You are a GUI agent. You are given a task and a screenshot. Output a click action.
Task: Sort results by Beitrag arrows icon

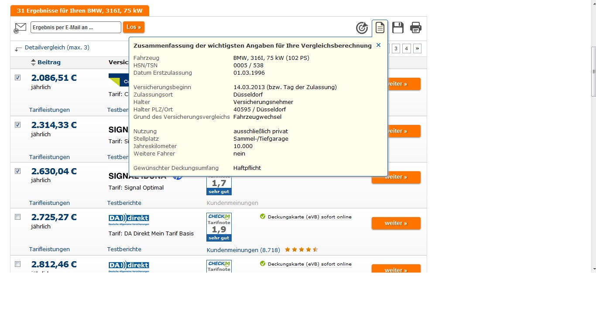pyautogui.click(x=33, y=62)
